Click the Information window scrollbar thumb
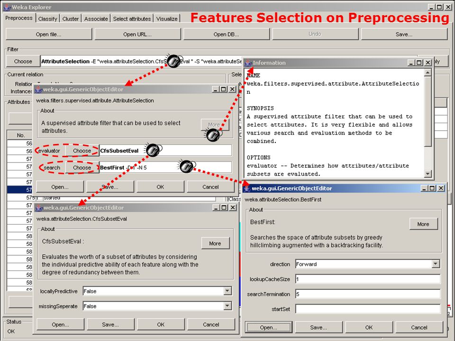 (x=428, y=111)
